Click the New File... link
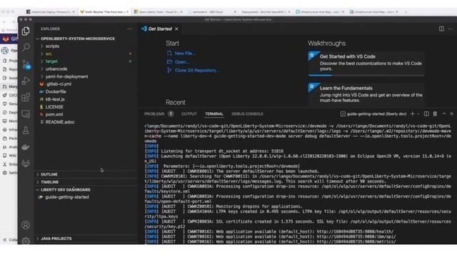Viewport: 457px width, 257px height. (x=185, y=54)
